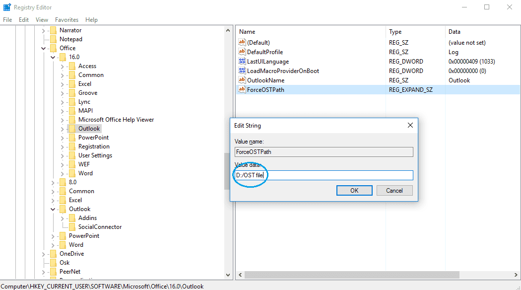Click the horizontal scrollbar left arrow
Image resolution: width=521 pixels, height=290 pixels.
pyautogui.click(x=240, y=275)
